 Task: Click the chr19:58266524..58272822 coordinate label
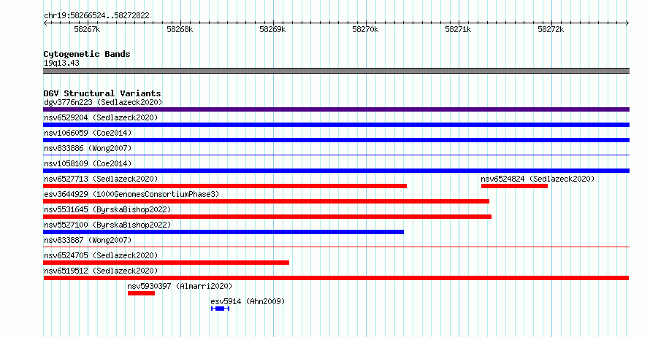pos(96,16)
